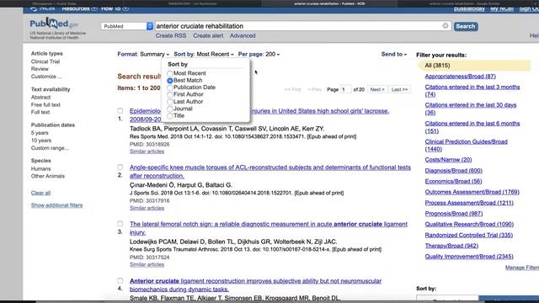Open the ligament reconstruction improves subjective ability article
Screen dimensions: 539x303
(x=255, y=284)
